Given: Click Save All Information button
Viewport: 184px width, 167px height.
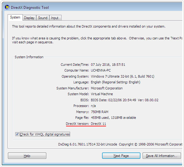Looking at the screenshot, I should click(x=161, y=156).
